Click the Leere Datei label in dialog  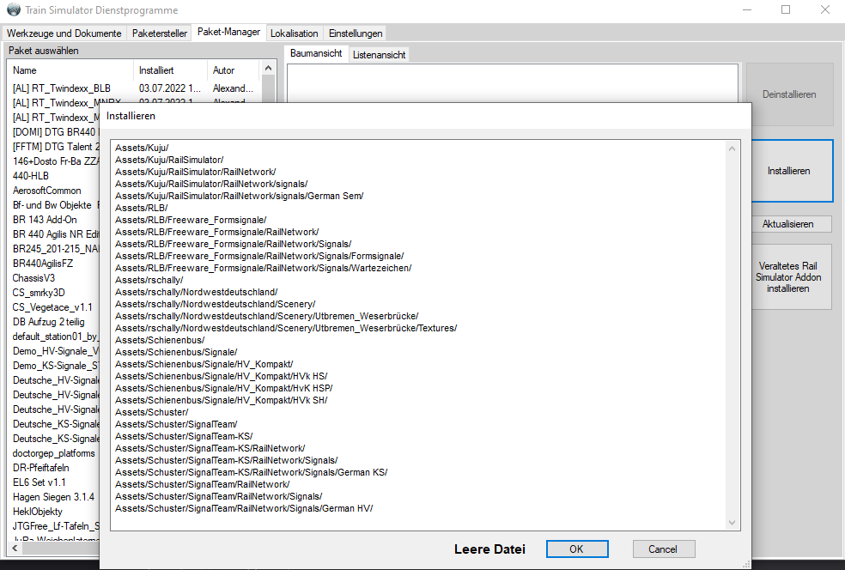(x=489, y=549)
